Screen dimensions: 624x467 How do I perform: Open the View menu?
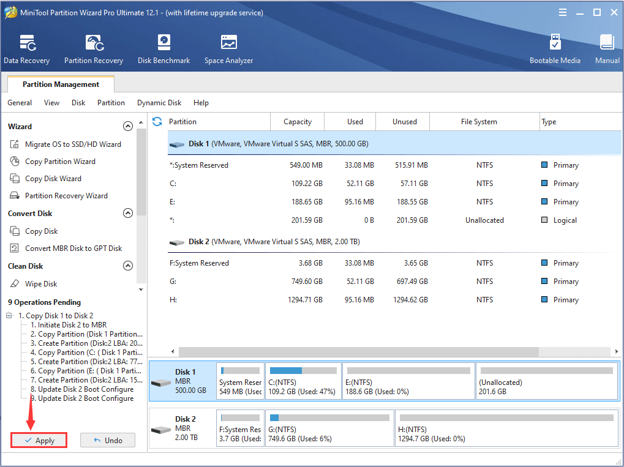[51, 103]
